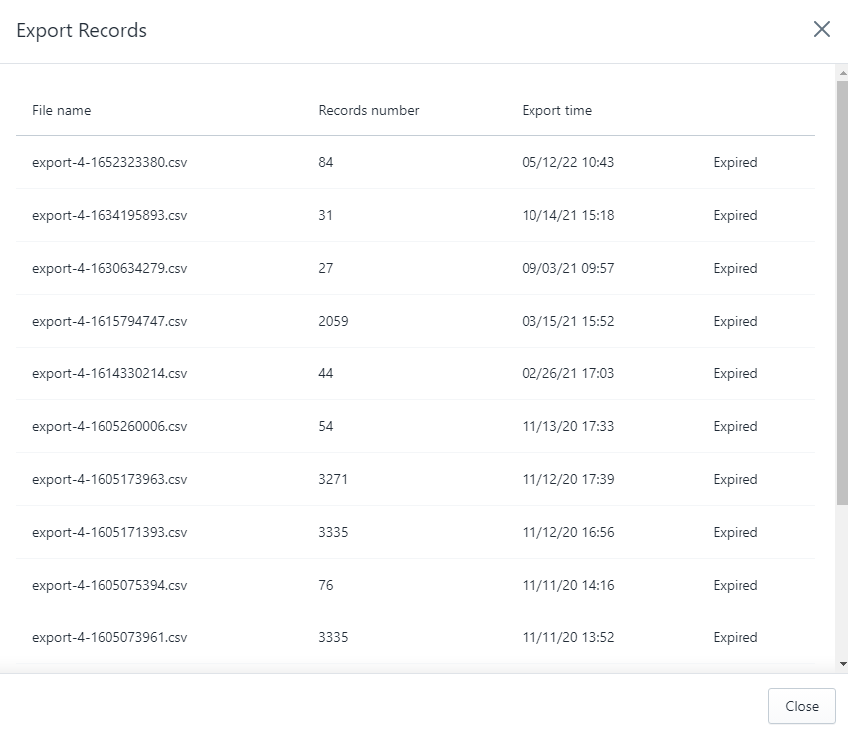Select file export-4-1614330214.csv
Image resolution: width=848 pixels, height=733 pixels.
[109, 373]
